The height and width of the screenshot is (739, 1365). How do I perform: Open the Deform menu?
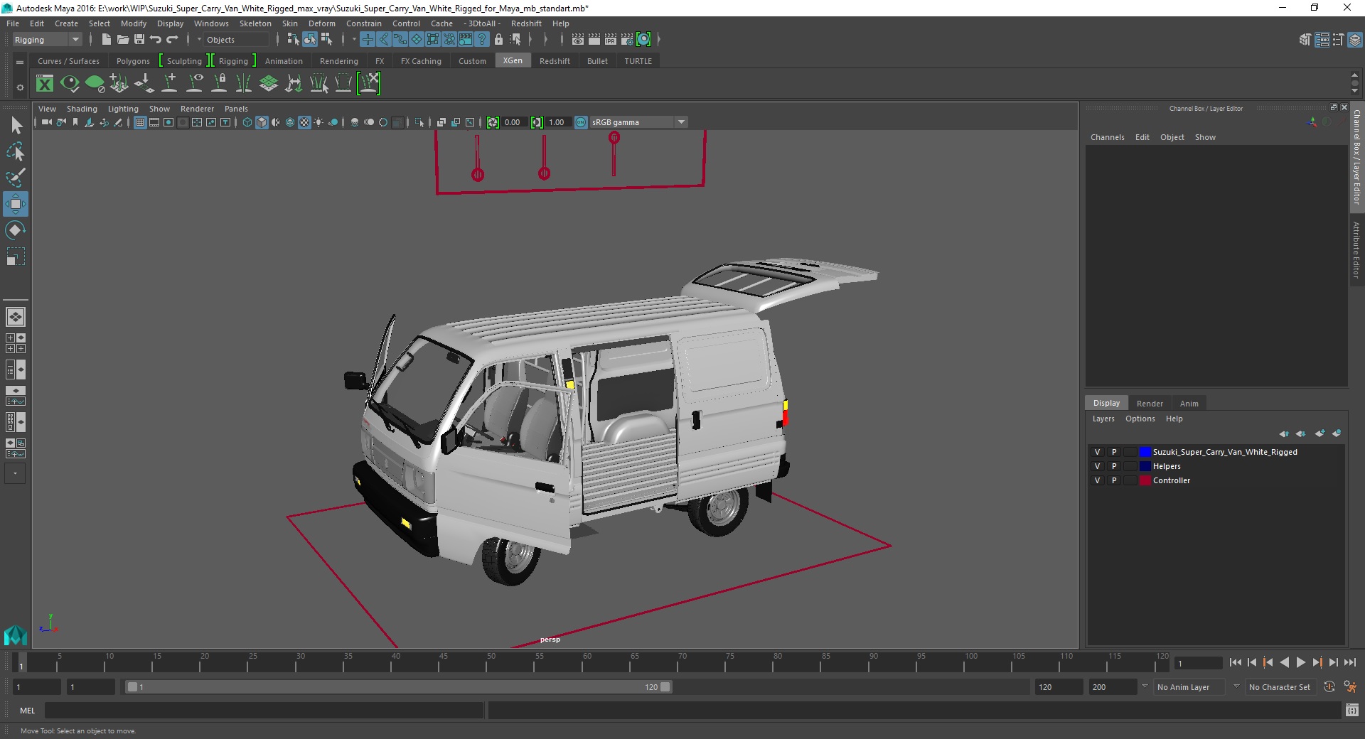pos(321,23)
